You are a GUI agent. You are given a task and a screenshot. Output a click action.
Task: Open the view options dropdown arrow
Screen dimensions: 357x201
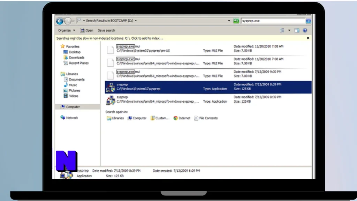[289, 30]
